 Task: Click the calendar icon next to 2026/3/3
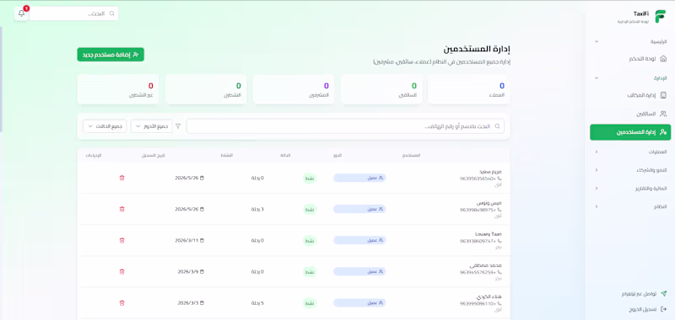pyautogui.click(x=202, y=303)
